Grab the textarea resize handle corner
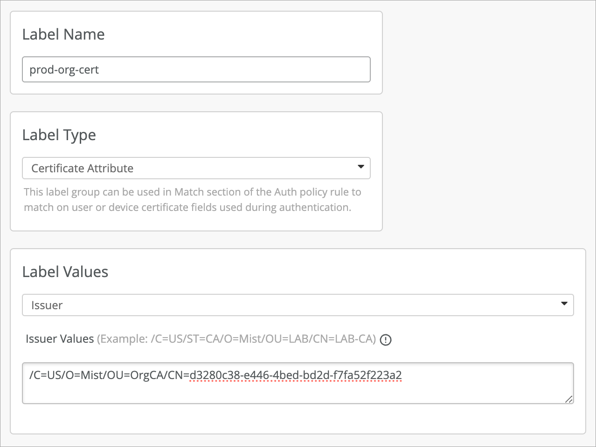 pos(569,399)
